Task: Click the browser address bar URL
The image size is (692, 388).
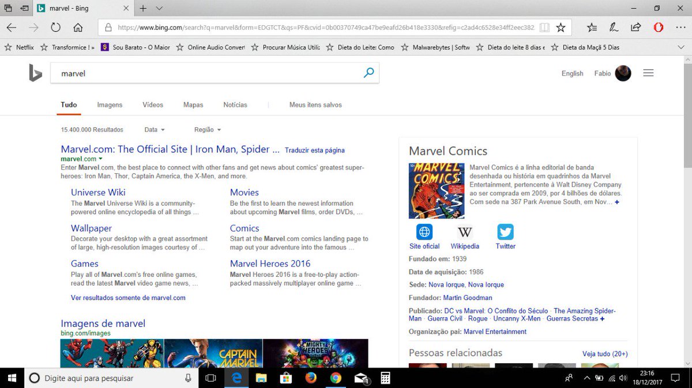Action: tap(326, 27)
